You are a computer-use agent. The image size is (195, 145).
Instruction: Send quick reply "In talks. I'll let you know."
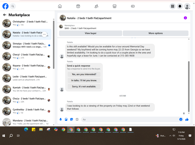[84, 81]
